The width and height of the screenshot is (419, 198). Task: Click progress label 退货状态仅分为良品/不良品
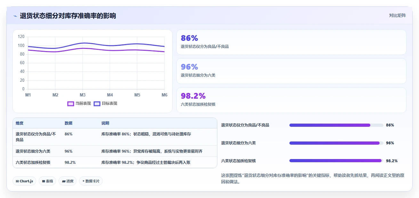[245, 125]
